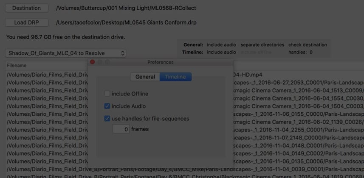
Task: Select the row containing 2016-11-04_0039_C0001
Action: (x=185, y=170)
